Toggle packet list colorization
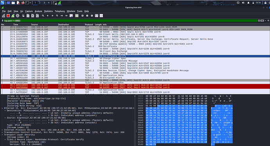Viewport: 270px width, 146px height. pyautogui.click(x=77, y=16)
